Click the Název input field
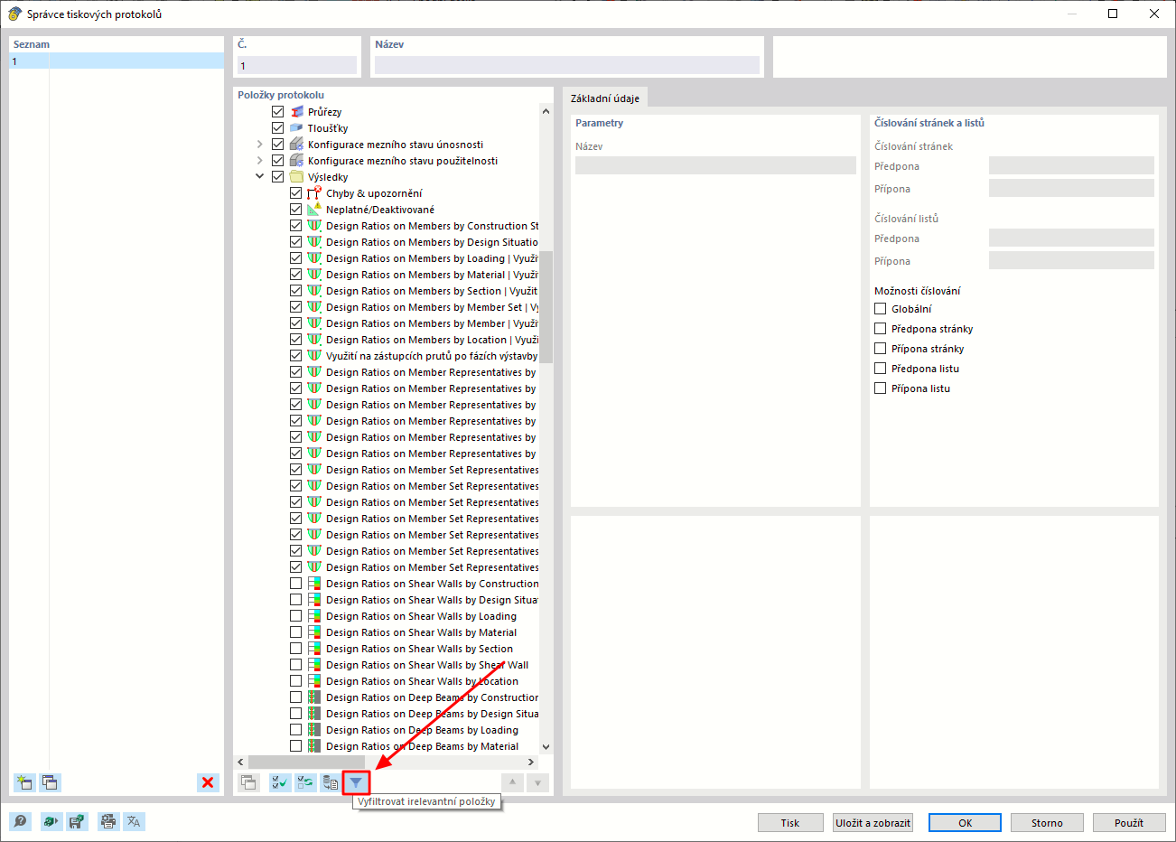The height and width of the screenshot is (842, 1176). tap(567, 65)
